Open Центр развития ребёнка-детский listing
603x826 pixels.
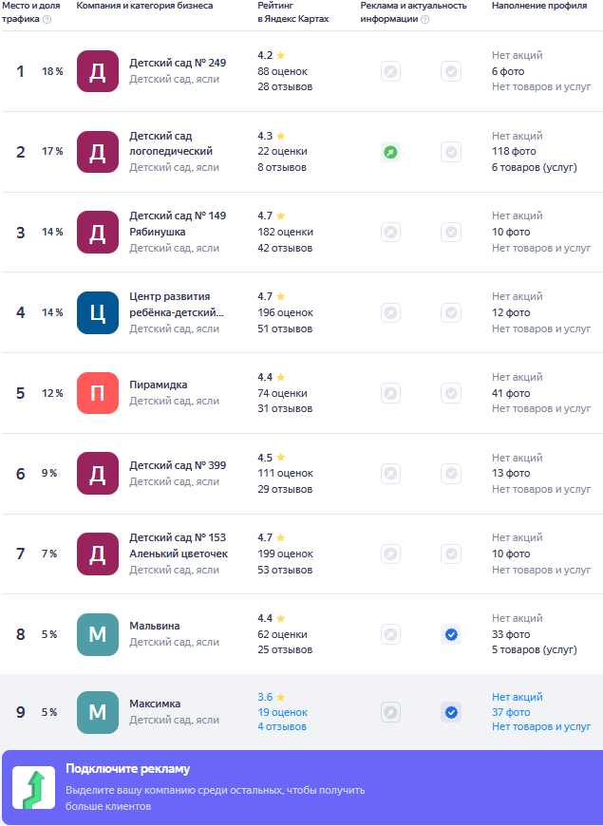(x=177, y=305)
